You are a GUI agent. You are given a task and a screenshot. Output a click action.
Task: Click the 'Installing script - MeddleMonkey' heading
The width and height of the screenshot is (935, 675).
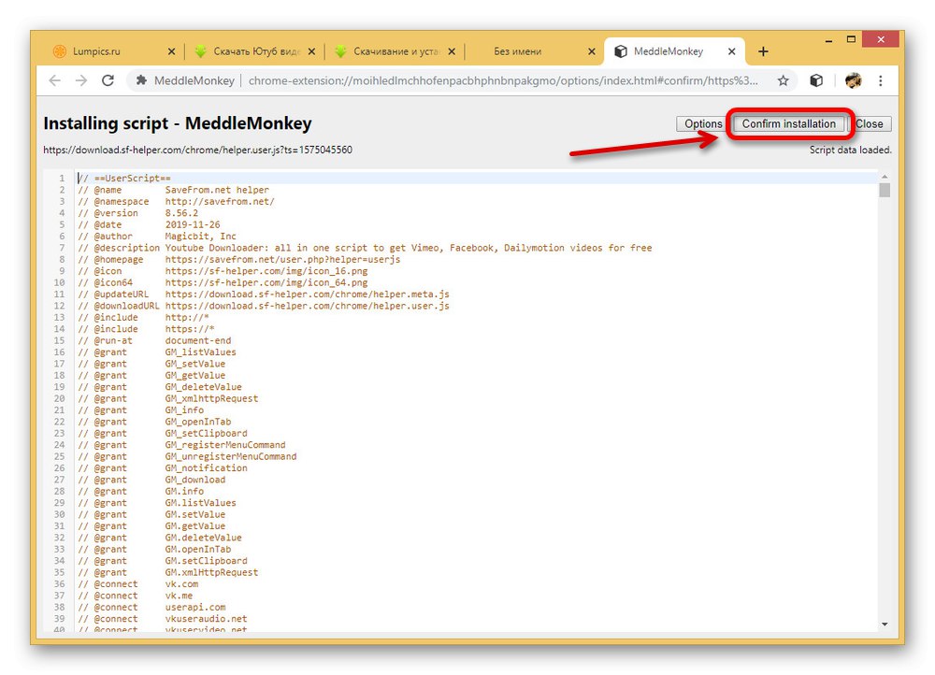pyautogui.click(x=177, y=123)
